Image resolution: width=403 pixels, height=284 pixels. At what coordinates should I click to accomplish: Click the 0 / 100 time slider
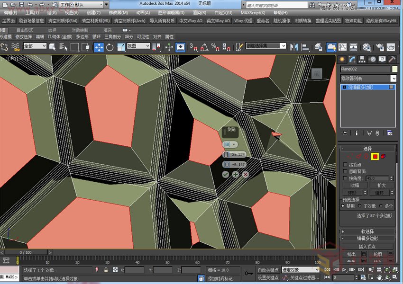26,252
